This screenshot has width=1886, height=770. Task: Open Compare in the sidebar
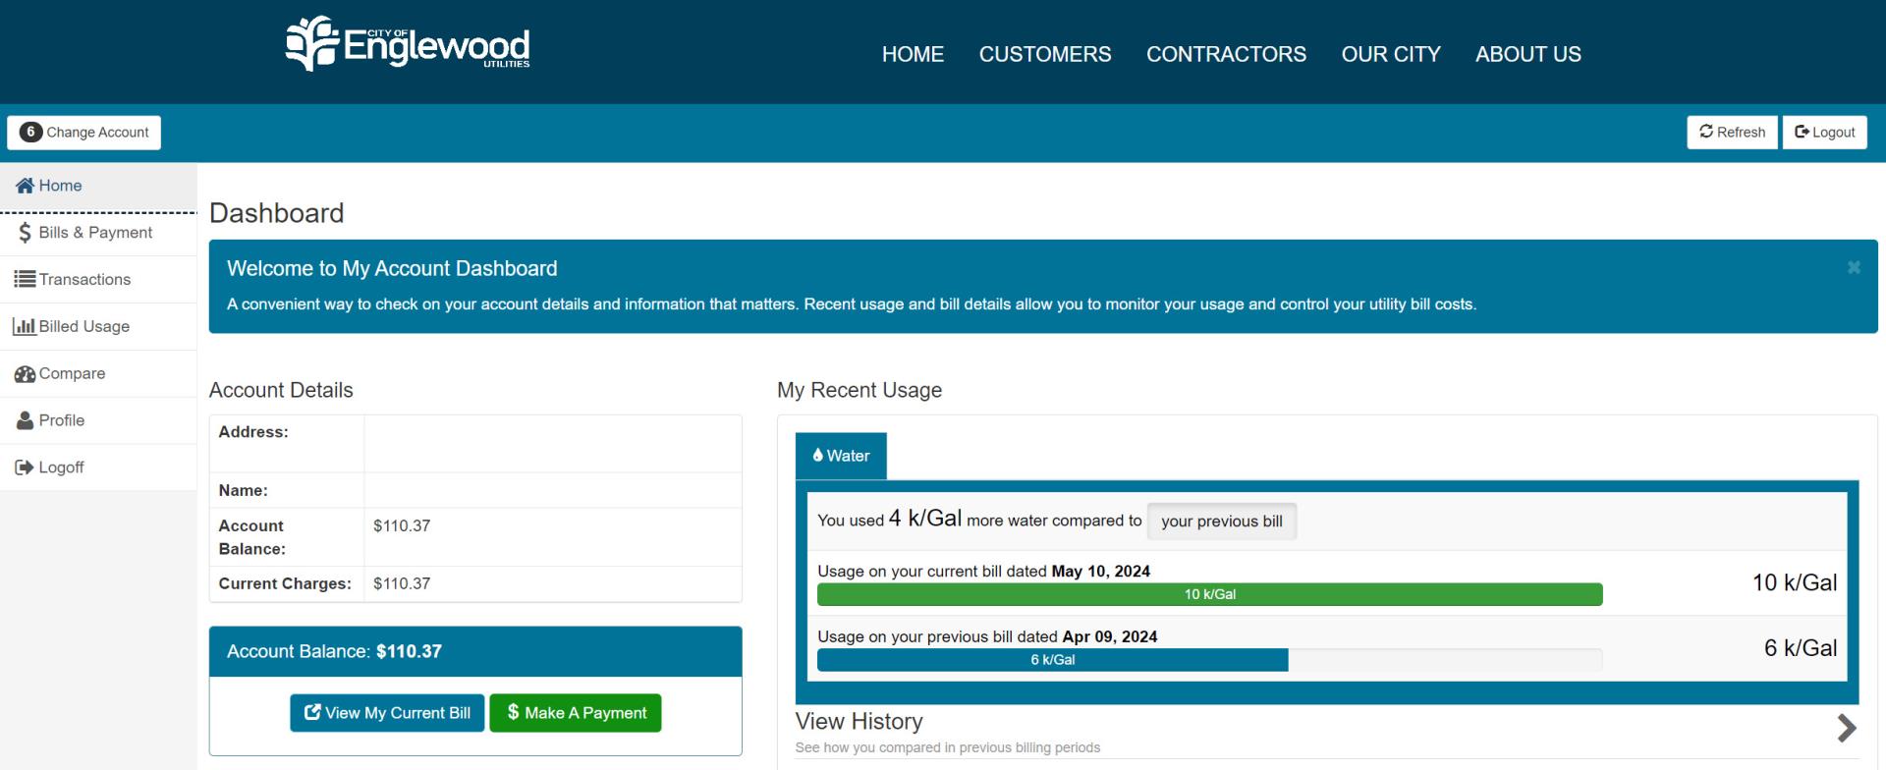tap(98, 374)
